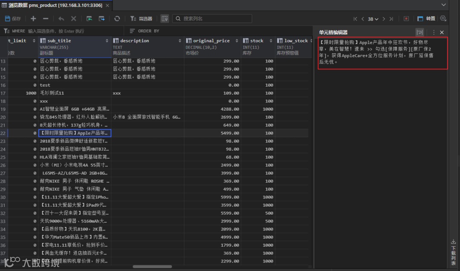This screenshot has height=271, width=460.
Task: Select the description cell starting 小米8 全面屏
Action: (x=148, y=117)
